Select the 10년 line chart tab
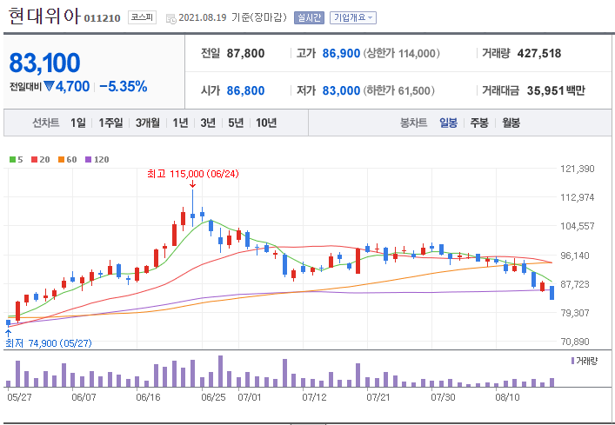This screenshot has width=615, height=425. pos(266,123)
